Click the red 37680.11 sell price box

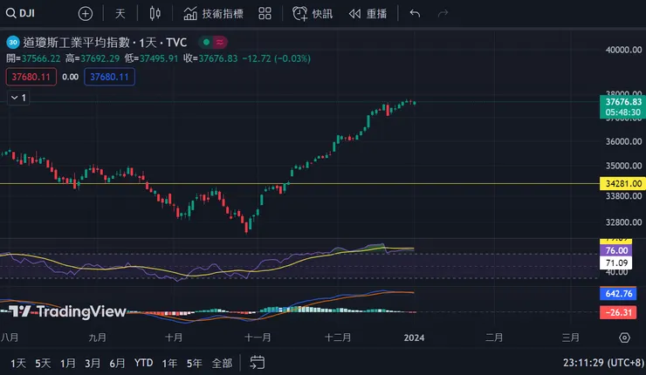point(31,77)
